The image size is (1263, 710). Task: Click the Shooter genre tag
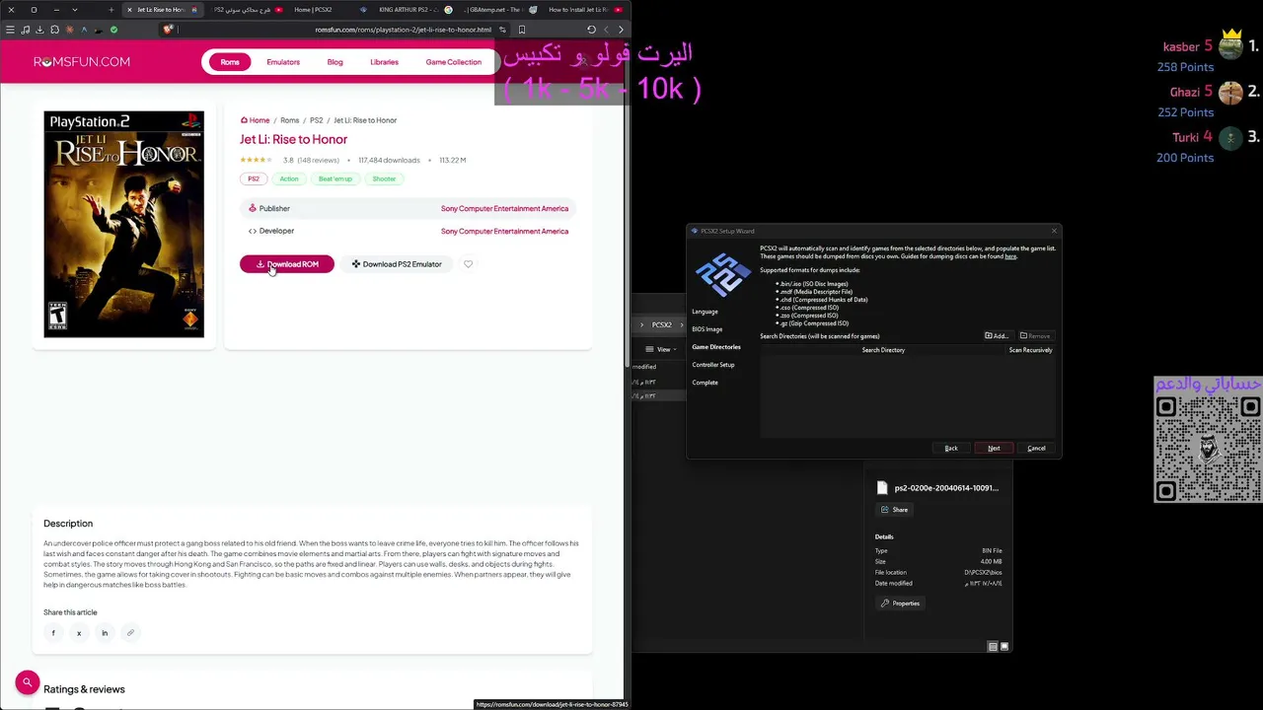click(384, 179)
